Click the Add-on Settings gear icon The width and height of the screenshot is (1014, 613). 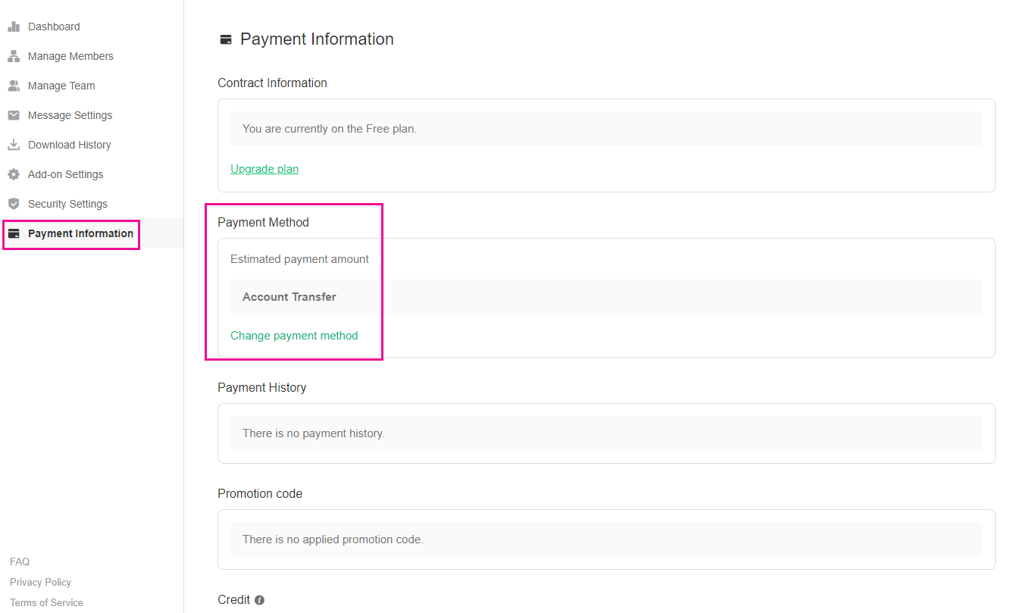14,174
